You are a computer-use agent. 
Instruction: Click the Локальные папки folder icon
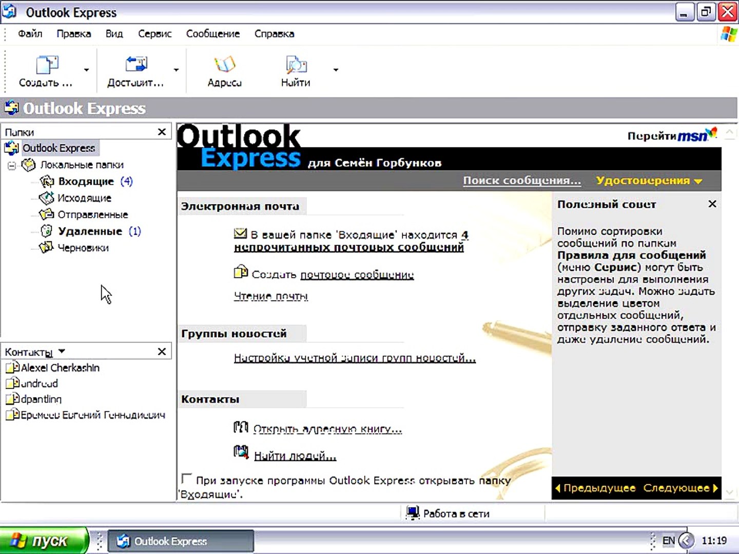point(28,165)
